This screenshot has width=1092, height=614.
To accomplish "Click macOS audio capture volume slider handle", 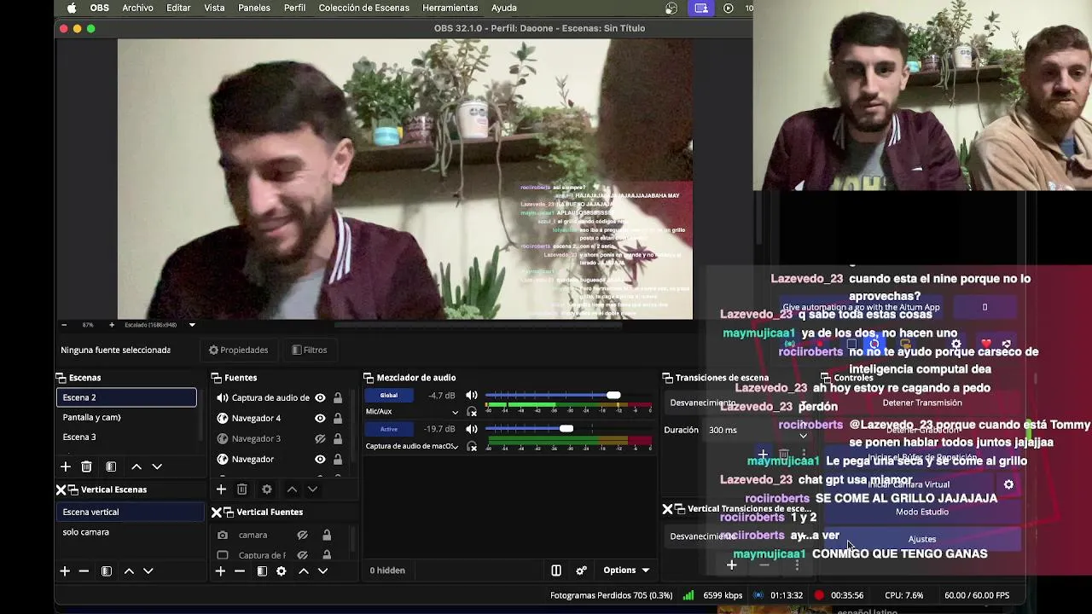I will point(566,429).
